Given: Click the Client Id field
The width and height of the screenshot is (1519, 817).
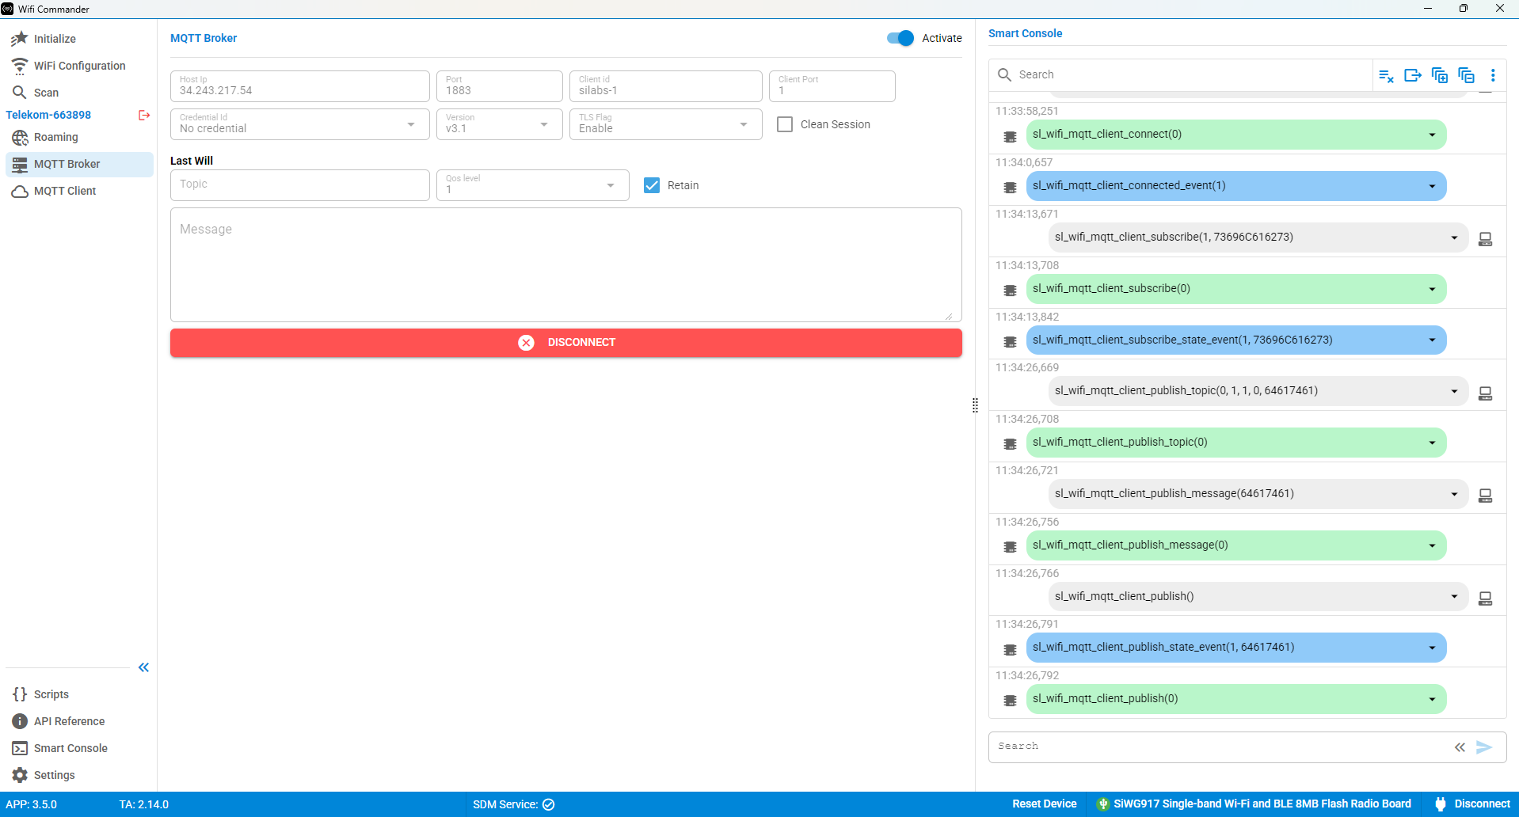Looking at the screenshot, I should point(666,86).
